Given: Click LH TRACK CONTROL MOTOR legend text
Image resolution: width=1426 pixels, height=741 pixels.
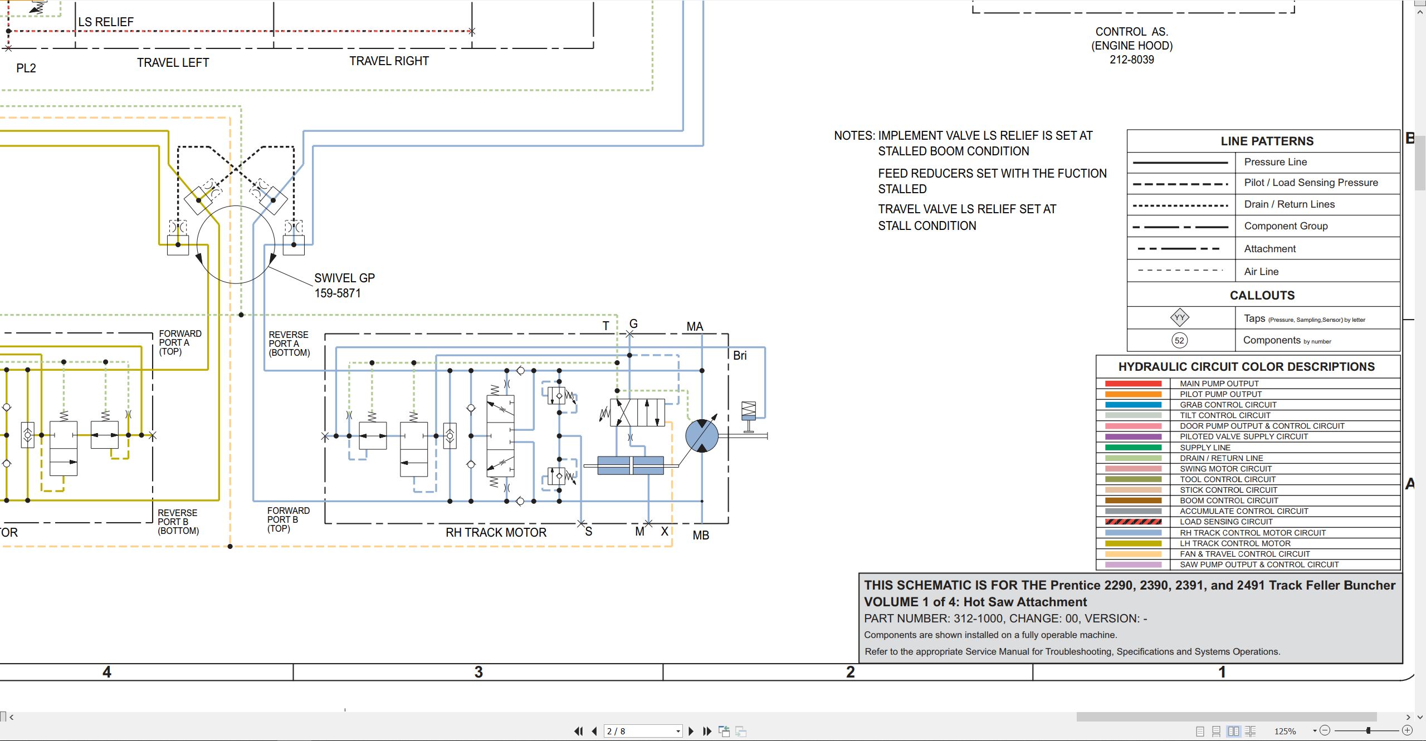Looking at the screenshot, I should click(x=1235, y=543).
